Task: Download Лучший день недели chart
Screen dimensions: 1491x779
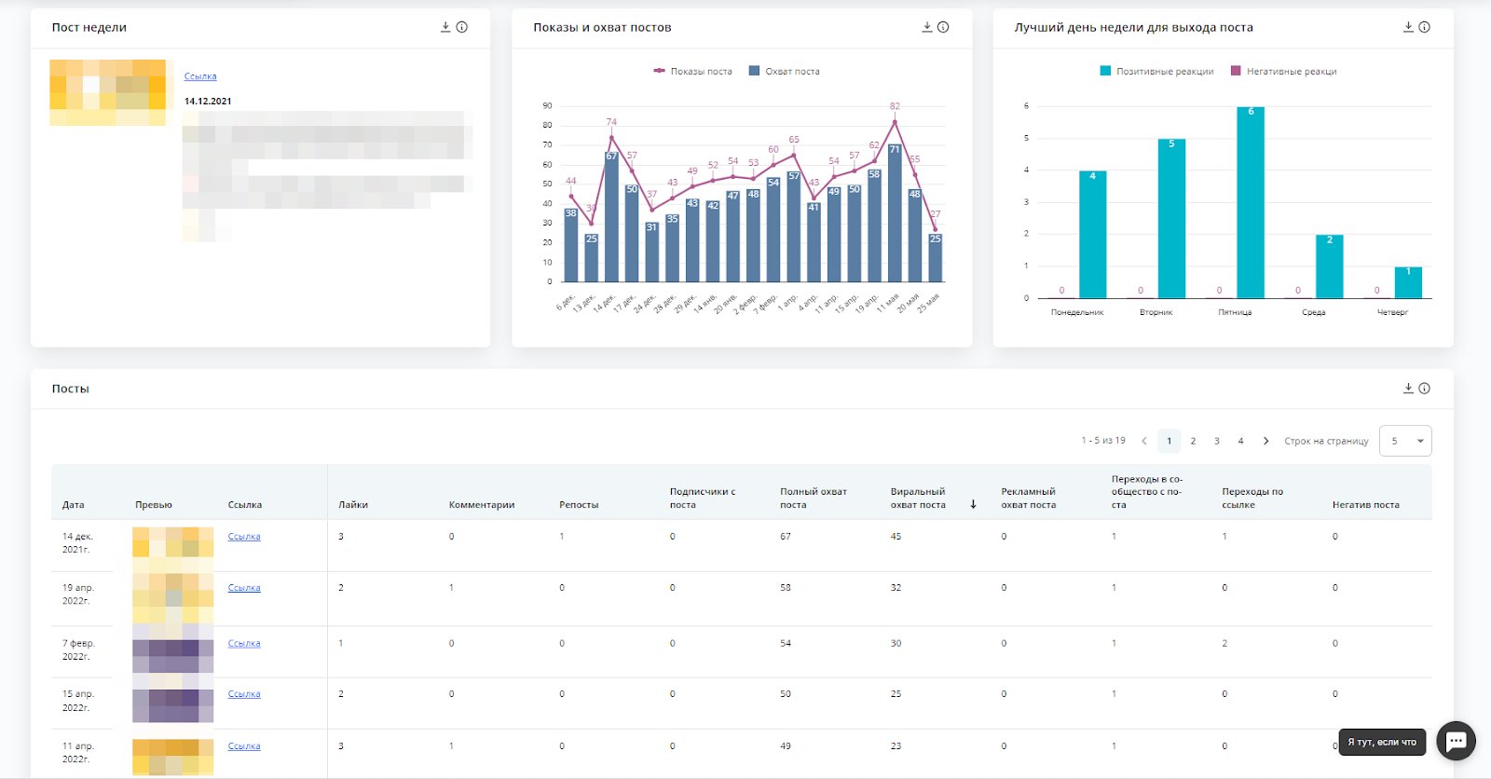Action: [x=1408, y=27]
